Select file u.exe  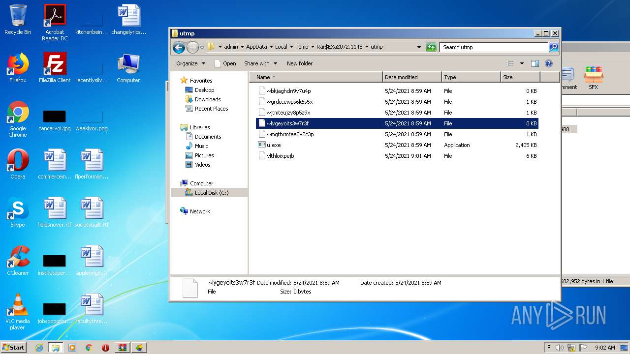[x=397, y=145]
